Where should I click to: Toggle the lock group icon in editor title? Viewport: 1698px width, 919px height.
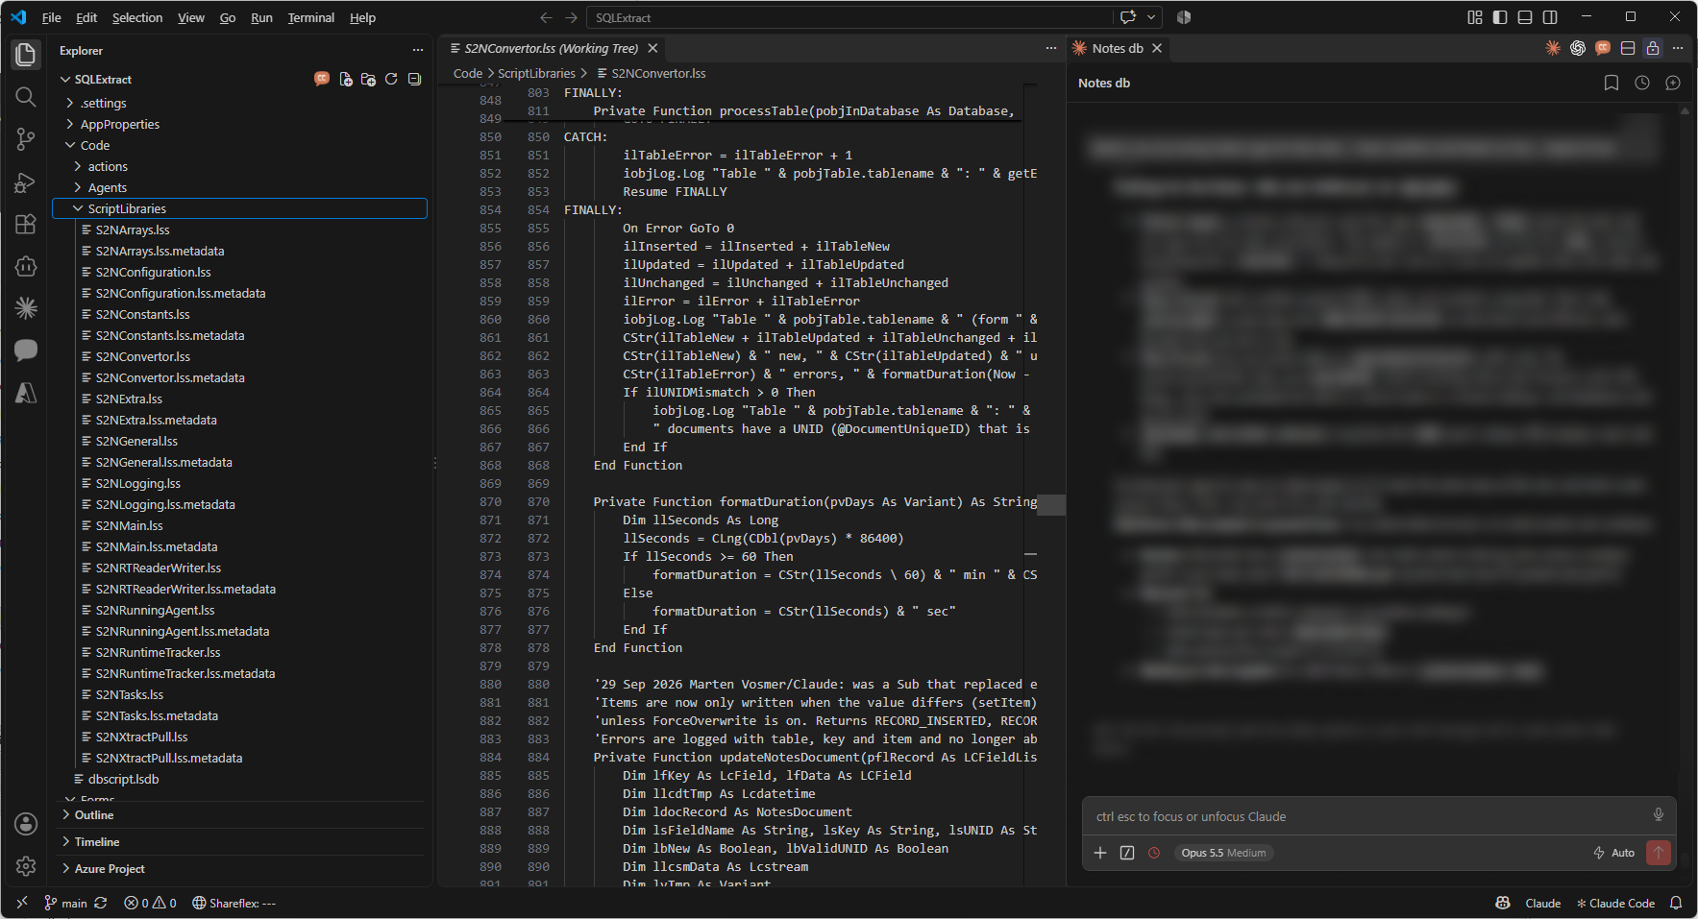(1653, 48)
